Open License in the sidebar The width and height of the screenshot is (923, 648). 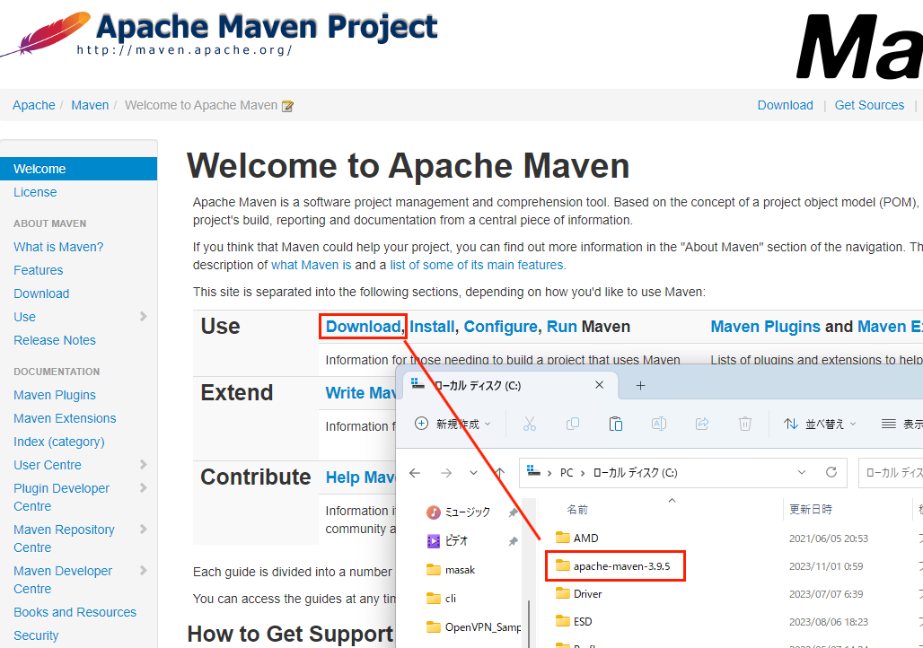pos(35,192)
